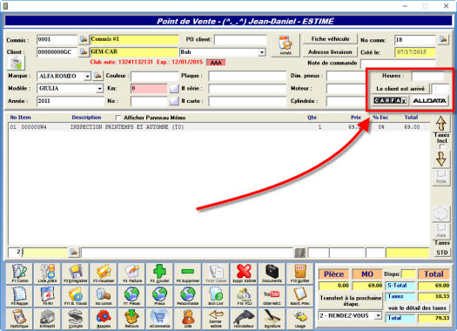Click the Plaque input field

point(247,76)
